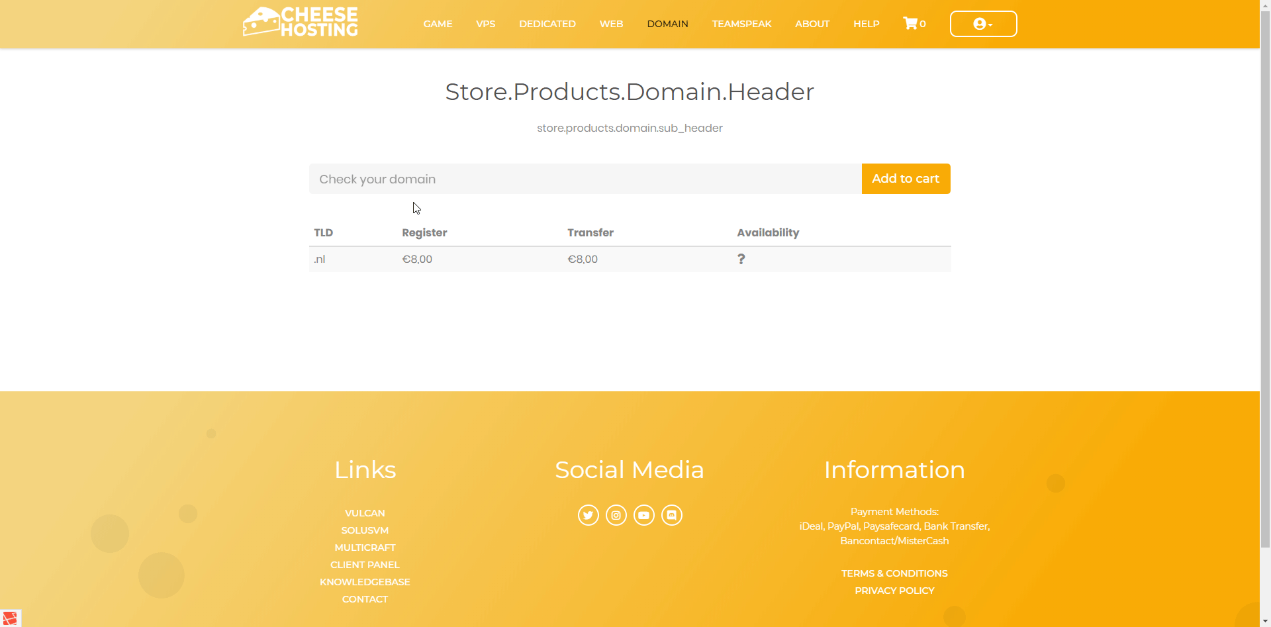The image size is (1271, 627).
Task: Open the DEDICATED navigation item
Action: (547, 24)
